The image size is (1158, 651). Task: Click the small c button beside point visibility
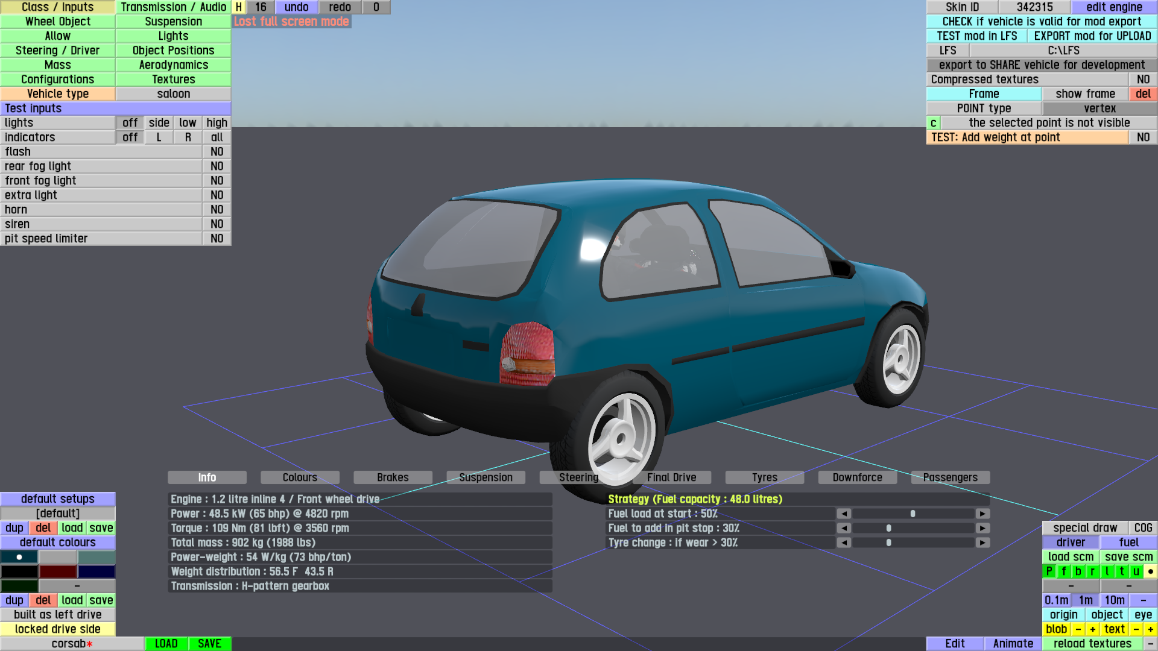tap(933, 123)
